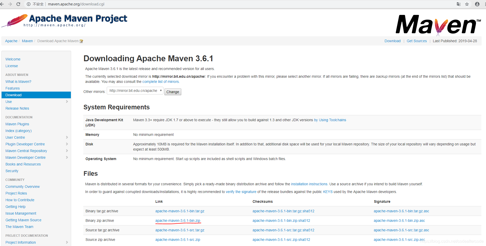Bookmark this page with star icon

coord(467,4)
